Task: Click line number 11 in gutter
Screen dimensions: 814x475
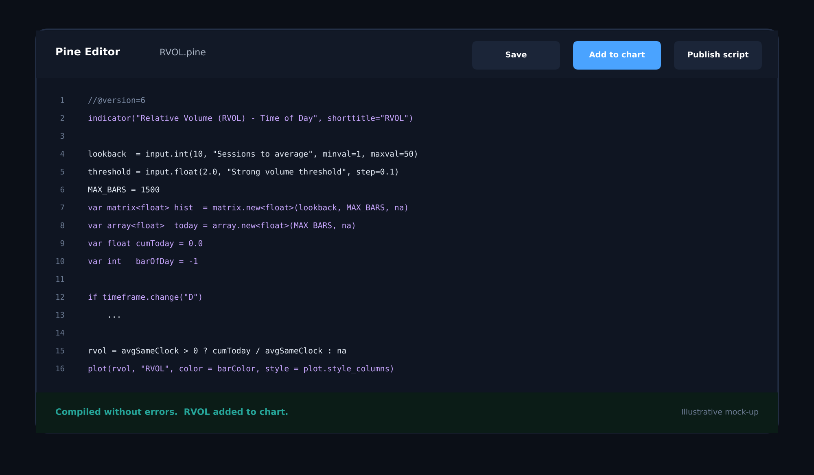Action: pyautogui.click(x=60, y=279)
